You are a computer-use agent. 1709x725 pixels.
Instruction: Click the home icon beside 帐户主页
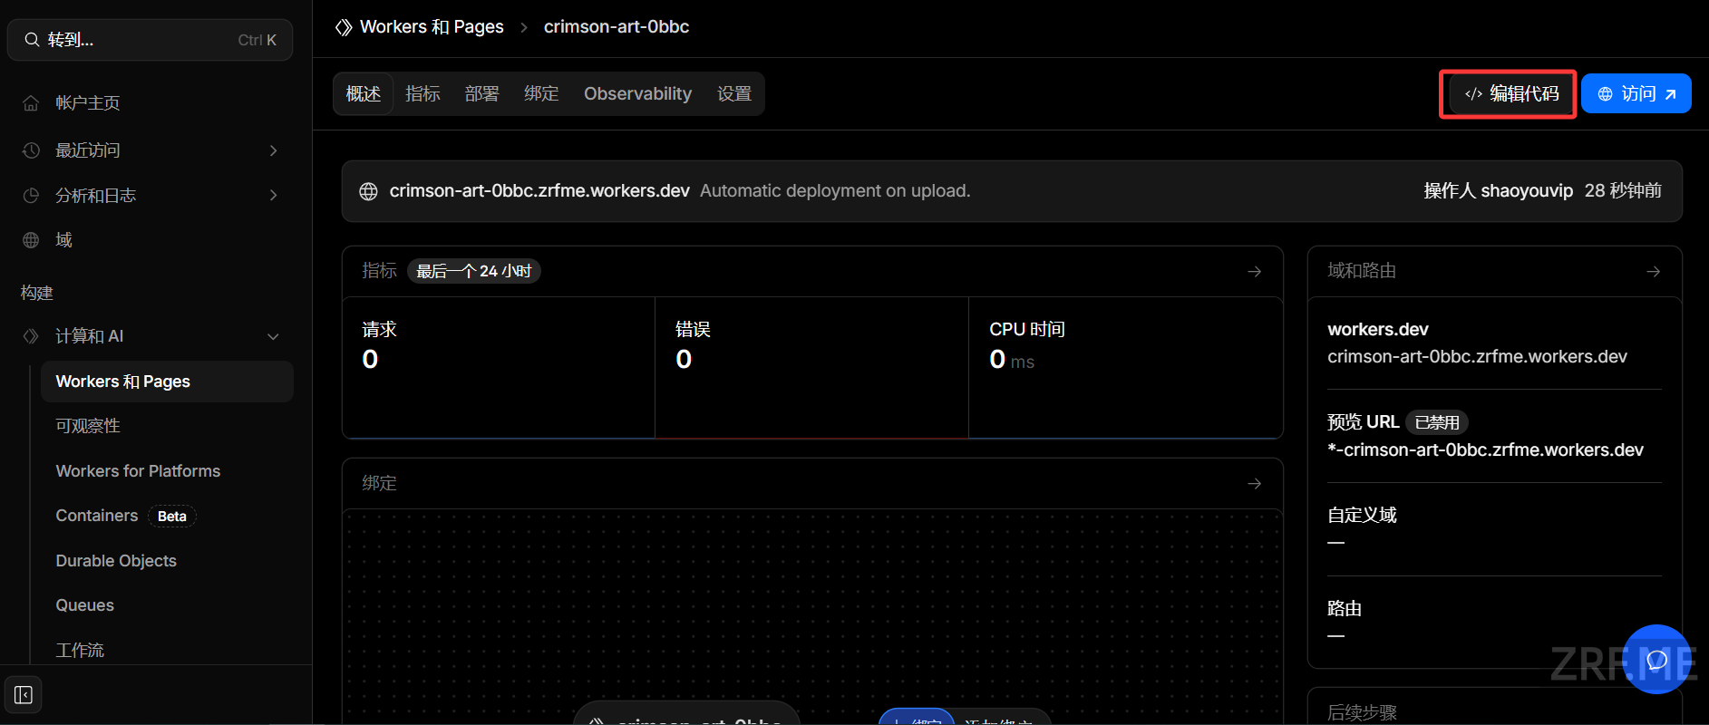pos(31,103)
